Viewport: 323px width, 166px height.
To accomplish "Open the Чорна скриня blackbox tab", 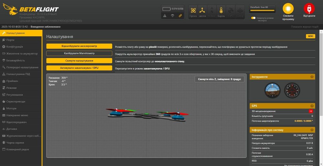I will (x=21, y=142).
